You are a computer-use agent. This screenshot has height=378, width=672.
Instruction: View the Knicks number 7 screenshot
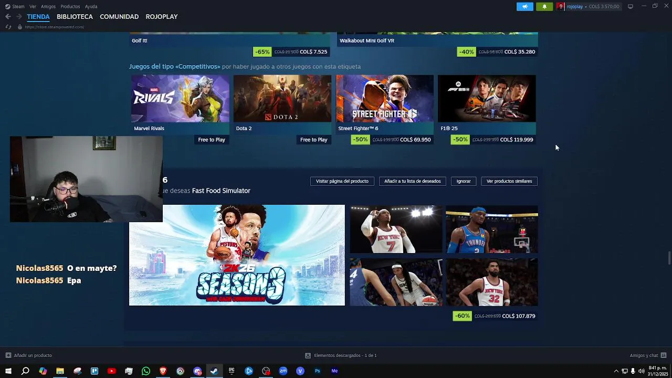point(396,229)
